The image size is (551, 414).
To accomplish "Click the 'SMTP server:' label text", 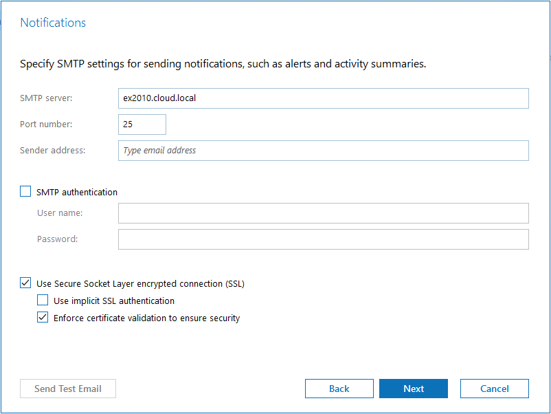I will 46,98.
